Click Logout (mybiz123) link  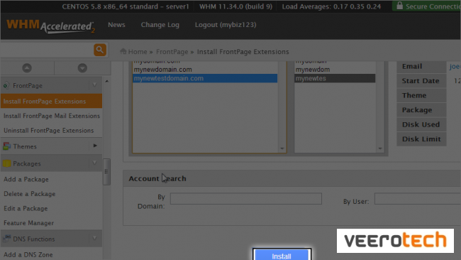pos(226,25)
